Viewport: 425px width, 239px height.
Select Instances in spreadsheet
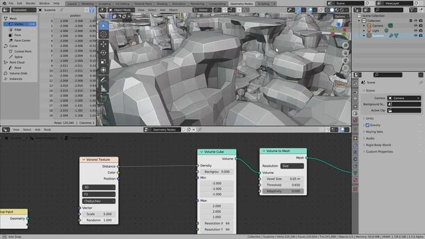(16, 79)
